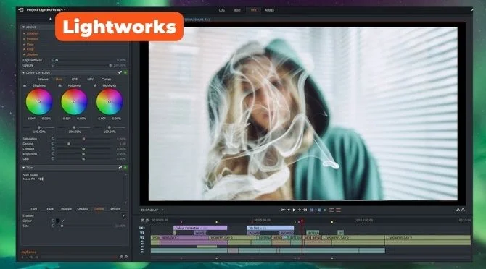Screen dimensions: 486x269
Task: Open the Font tab in Titles
Action: click(x=34, y=209)
